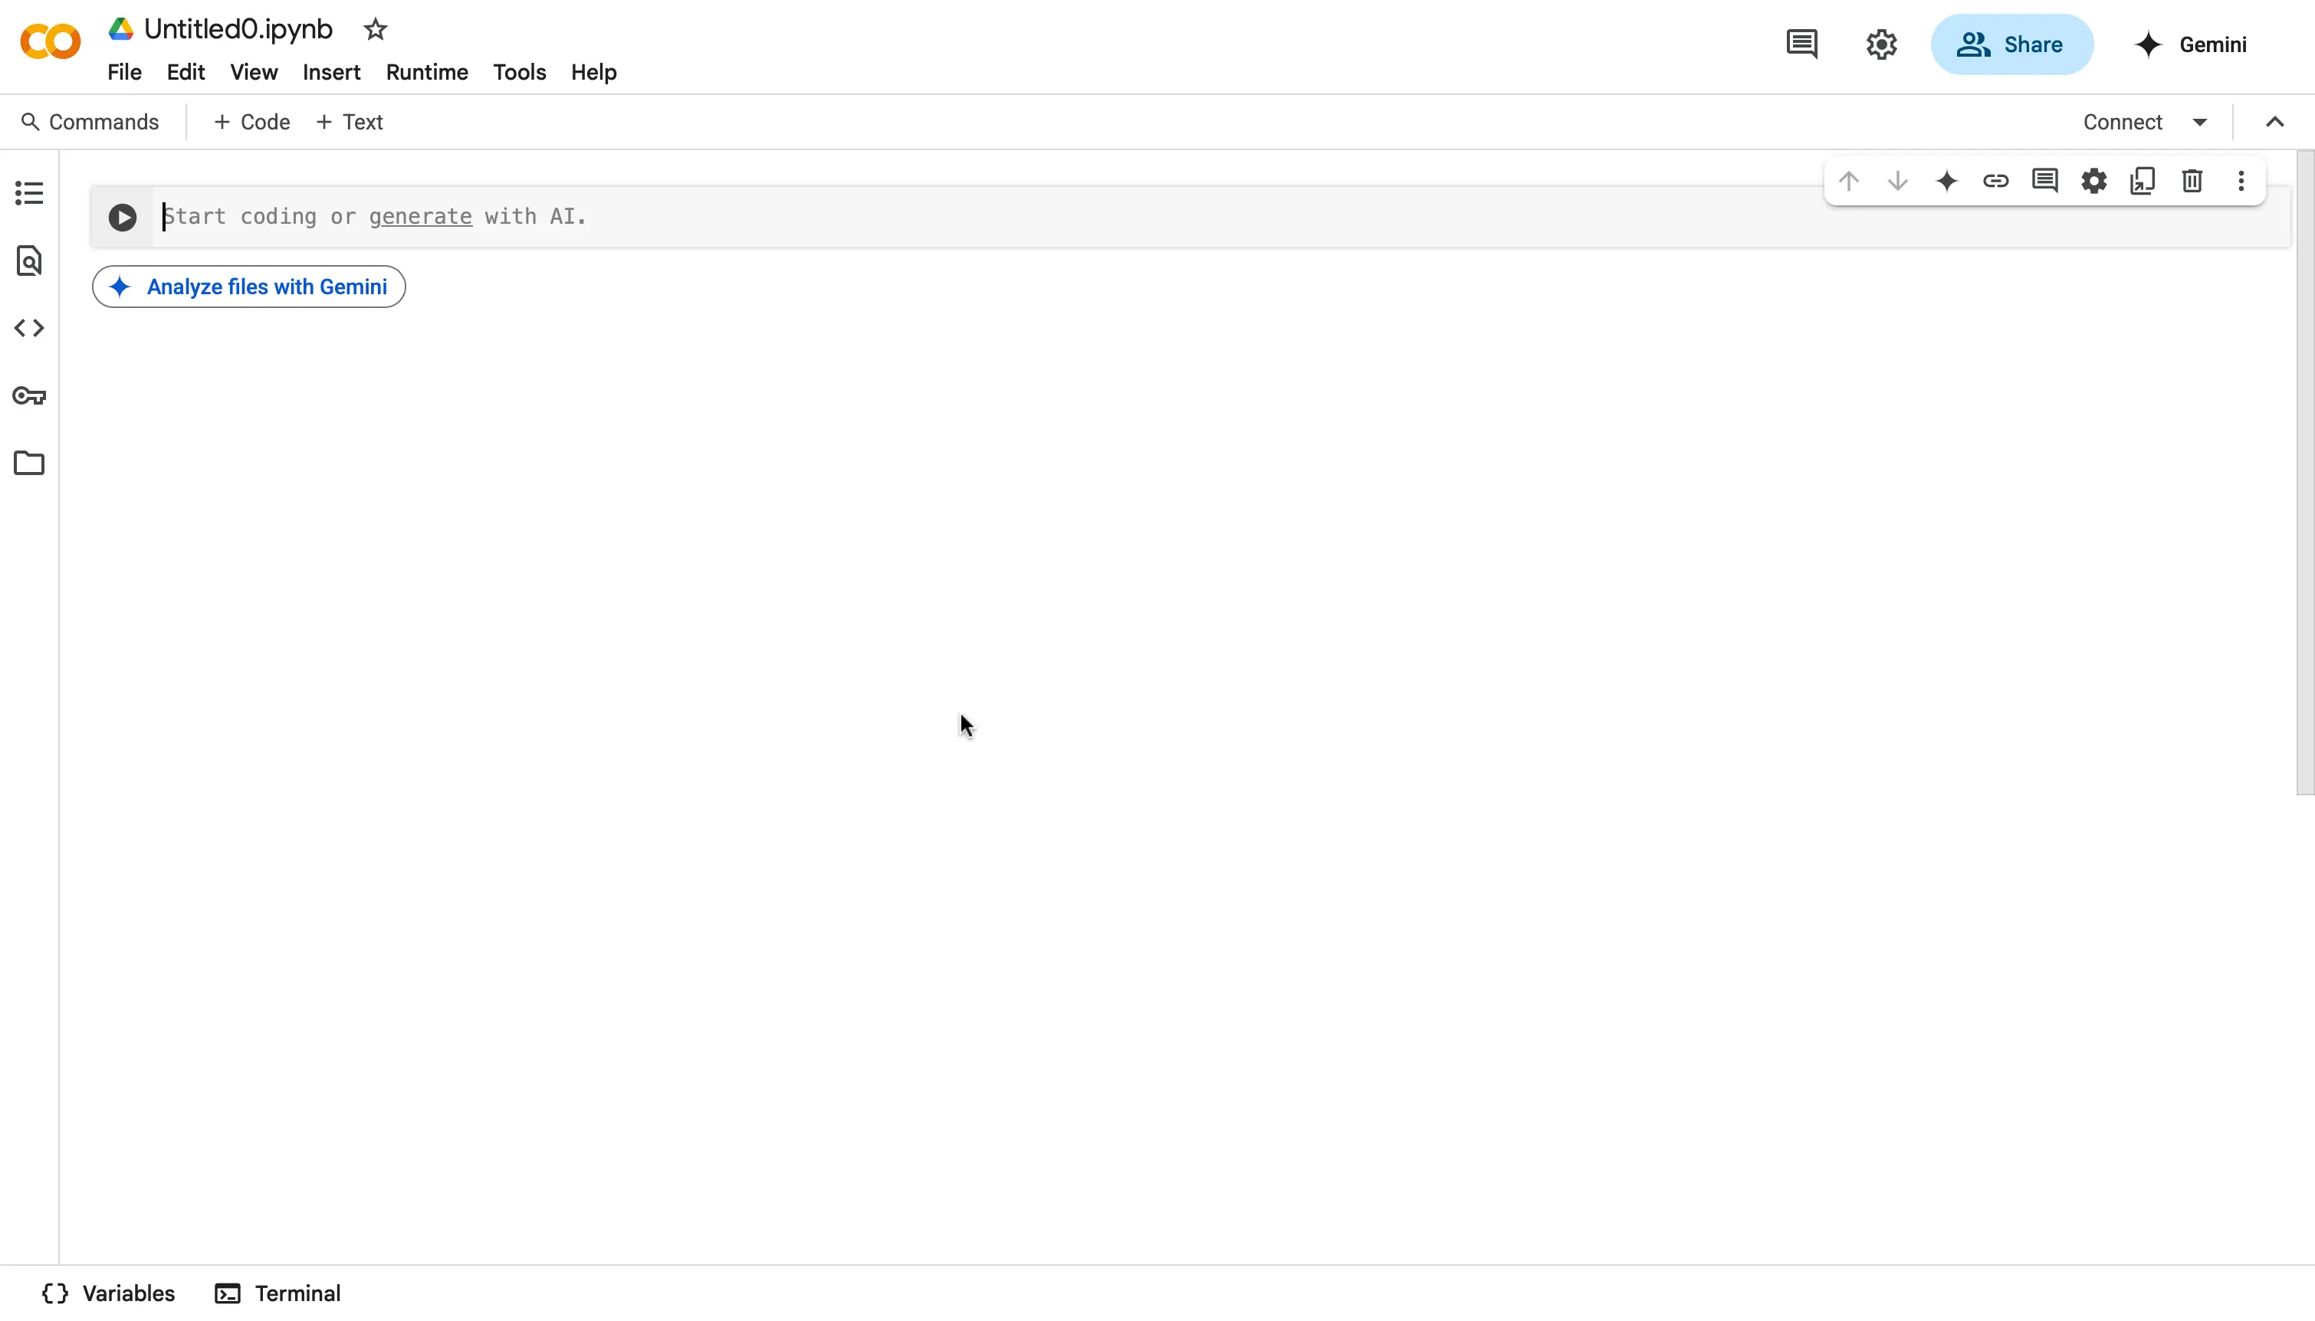This screenshot has height=1321, width=2315.
Task: Open the Files folder sidebar
Action: click(29, 463)
